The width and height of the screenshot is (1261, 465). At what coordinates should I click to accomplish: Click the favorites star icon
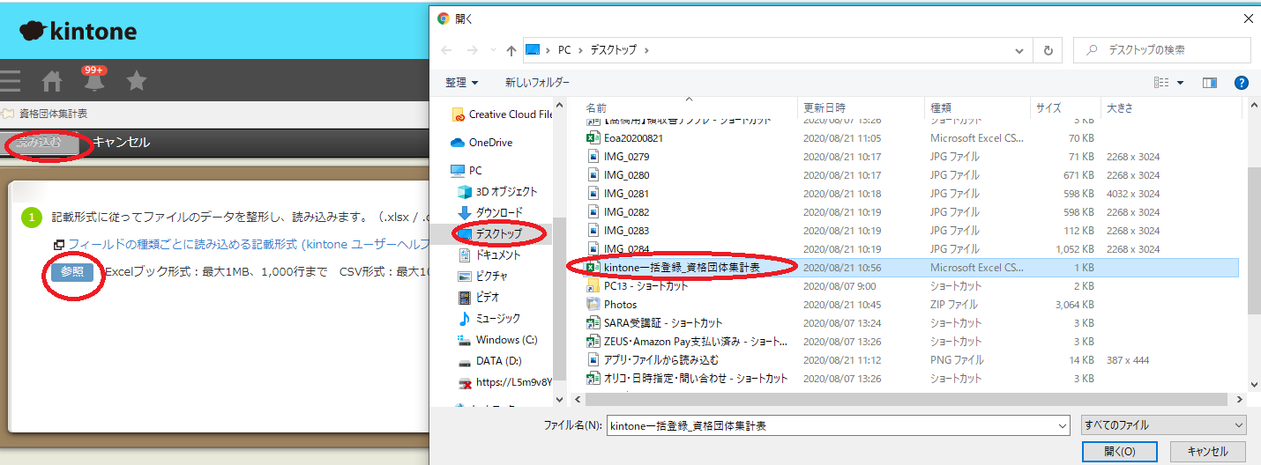point(137,82)
